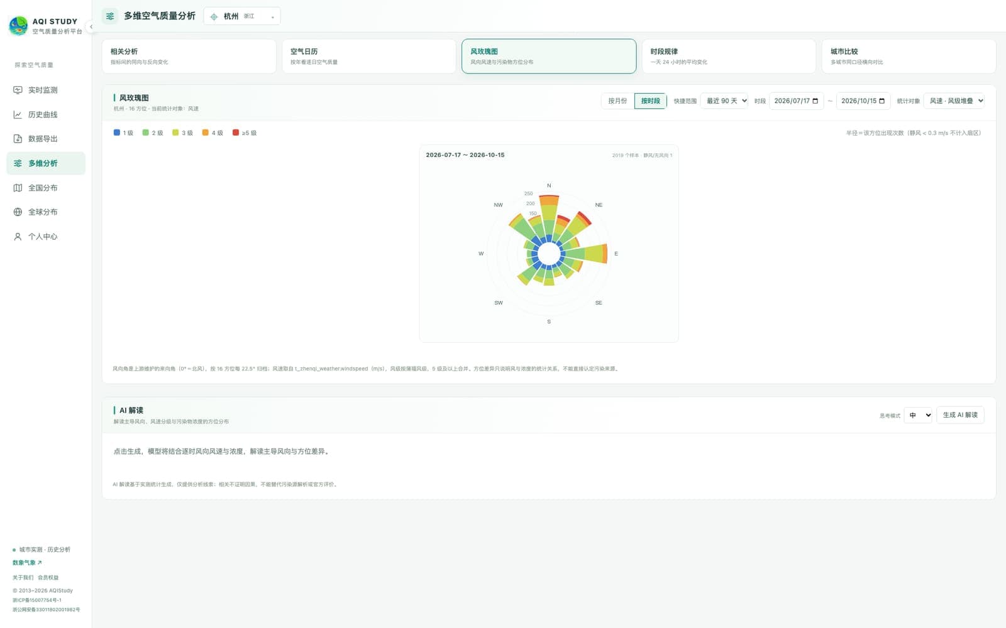Screen dimensions: 1006x628
Task: Switch to the 城市比较 tab
Action: (909, 57)
